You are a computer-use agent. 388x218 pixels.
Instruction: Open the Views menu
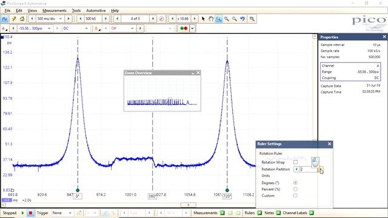[32, 11]
